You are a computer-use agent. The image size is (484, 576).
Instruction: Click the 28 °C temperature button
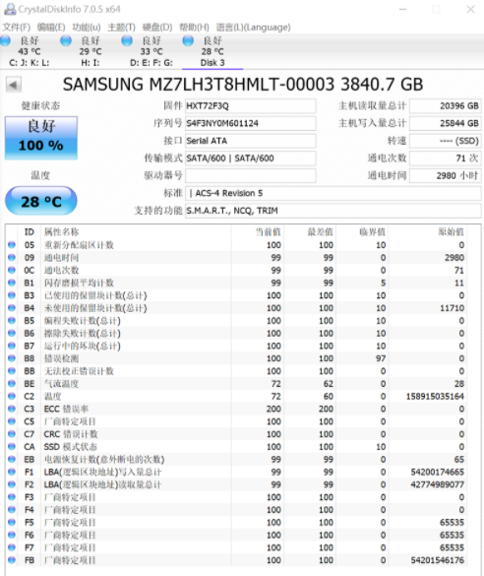click(41, 201)
